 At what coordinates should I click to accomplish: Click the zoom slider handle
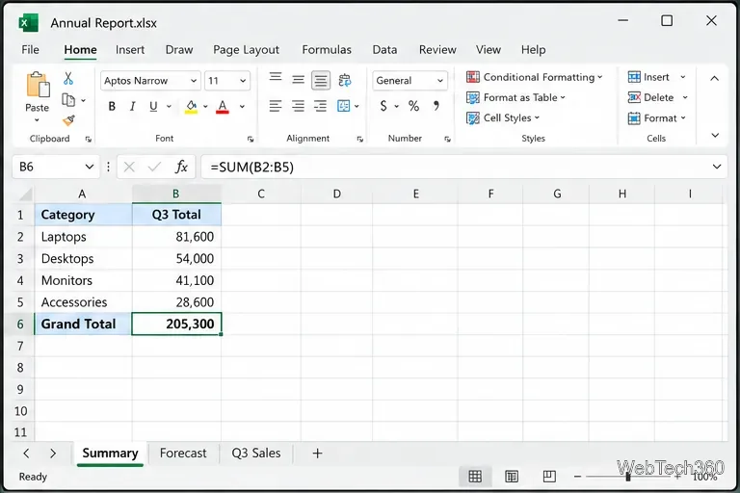click(x=628, y=477)
